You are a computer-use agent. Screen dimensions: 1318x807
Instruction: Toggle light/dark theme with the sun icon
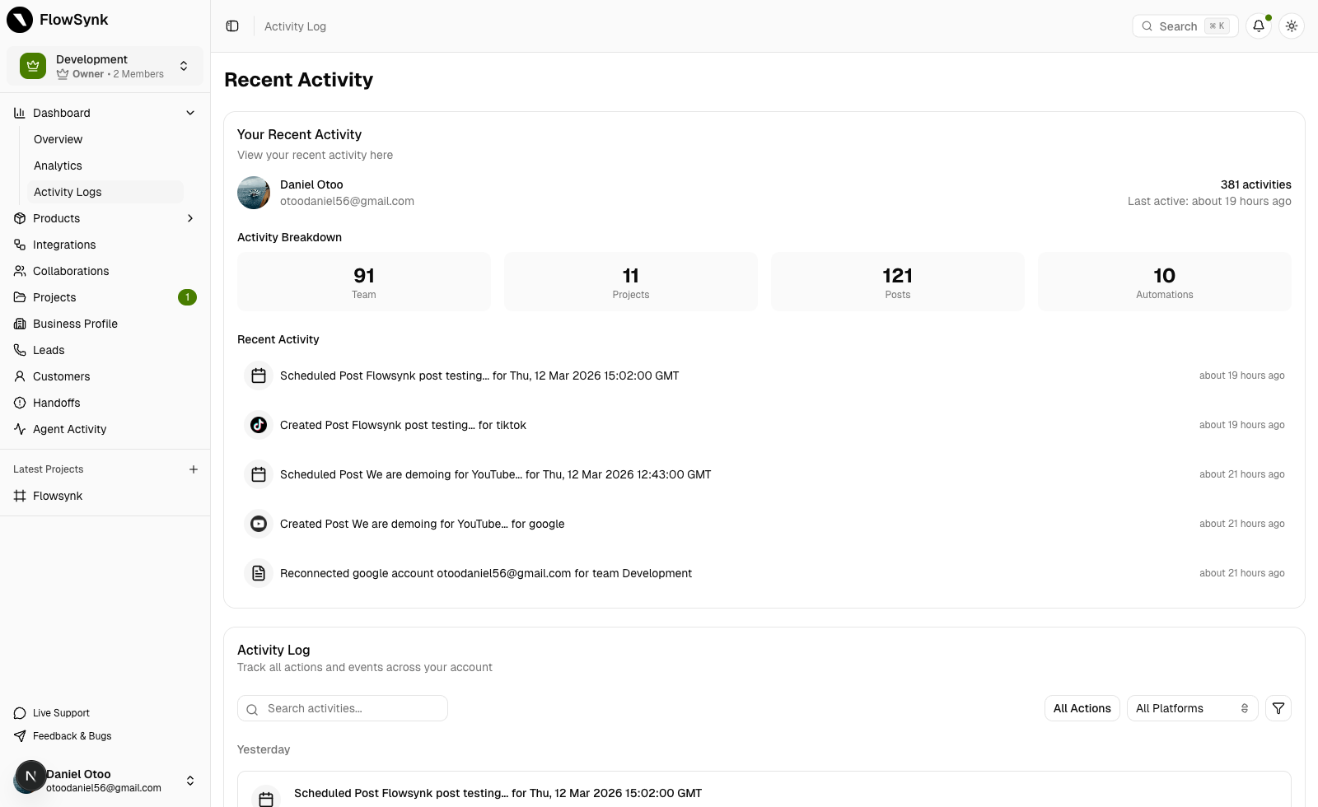click(x=1292, y=26)
